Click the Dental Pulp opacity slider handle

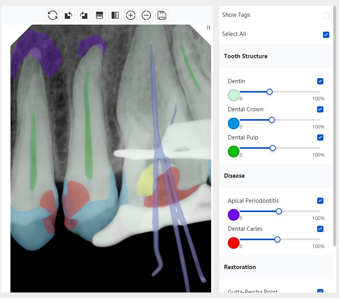(273, 148)
